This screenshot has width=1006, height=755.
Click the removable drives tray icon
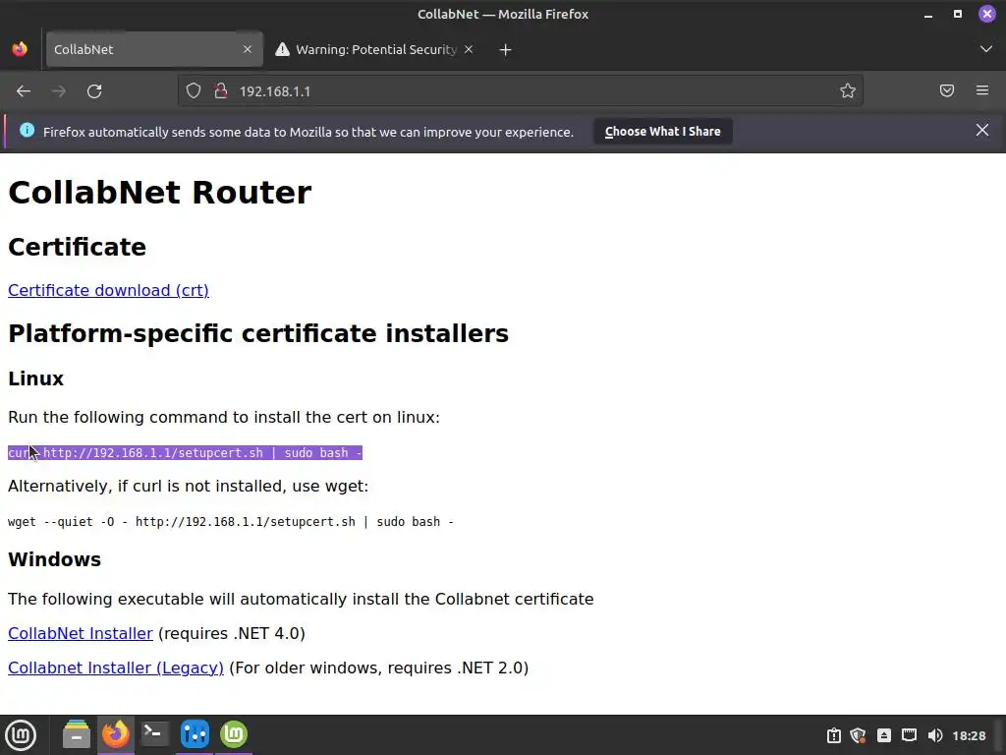click(883, 735)
